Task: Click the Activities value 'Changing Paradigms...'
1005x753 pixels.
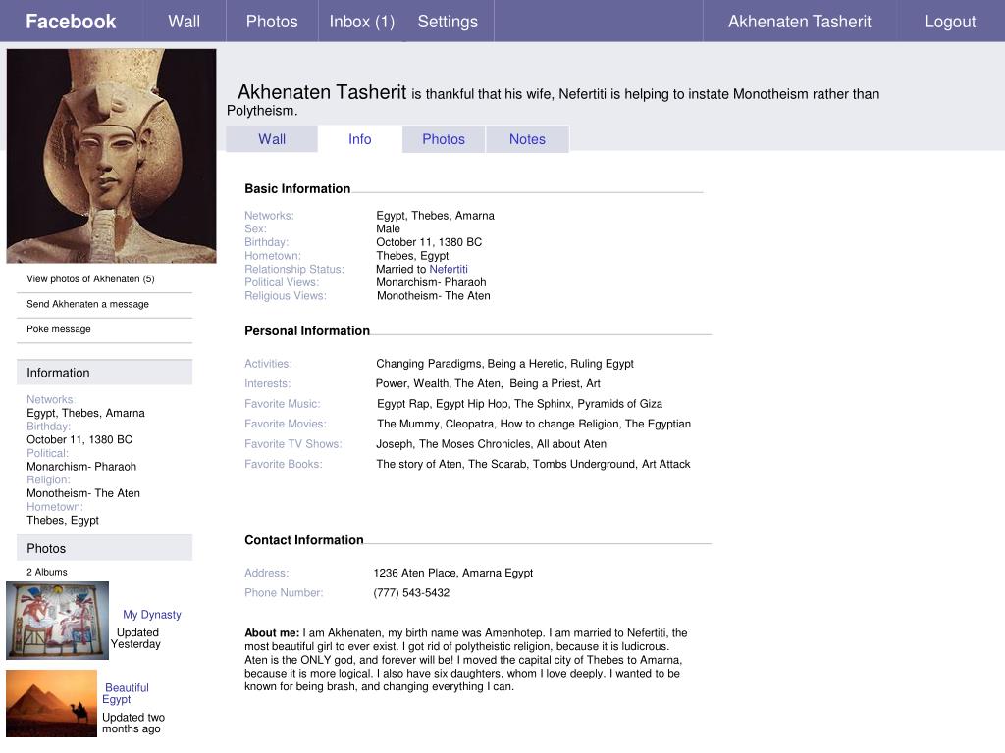Action: point(504,363)
